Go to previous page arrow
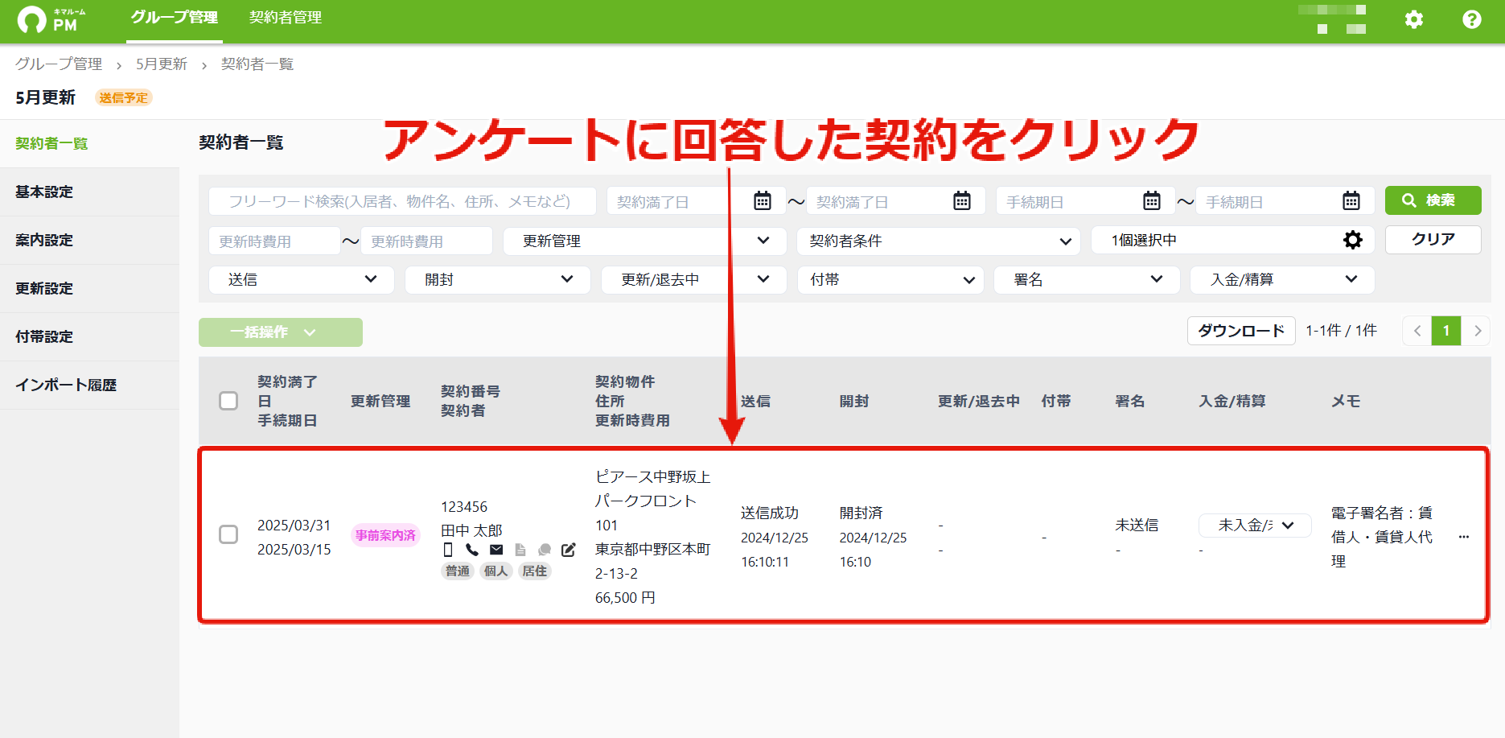This screenshot has height=738, width=1505. [x=1417, y=331]
